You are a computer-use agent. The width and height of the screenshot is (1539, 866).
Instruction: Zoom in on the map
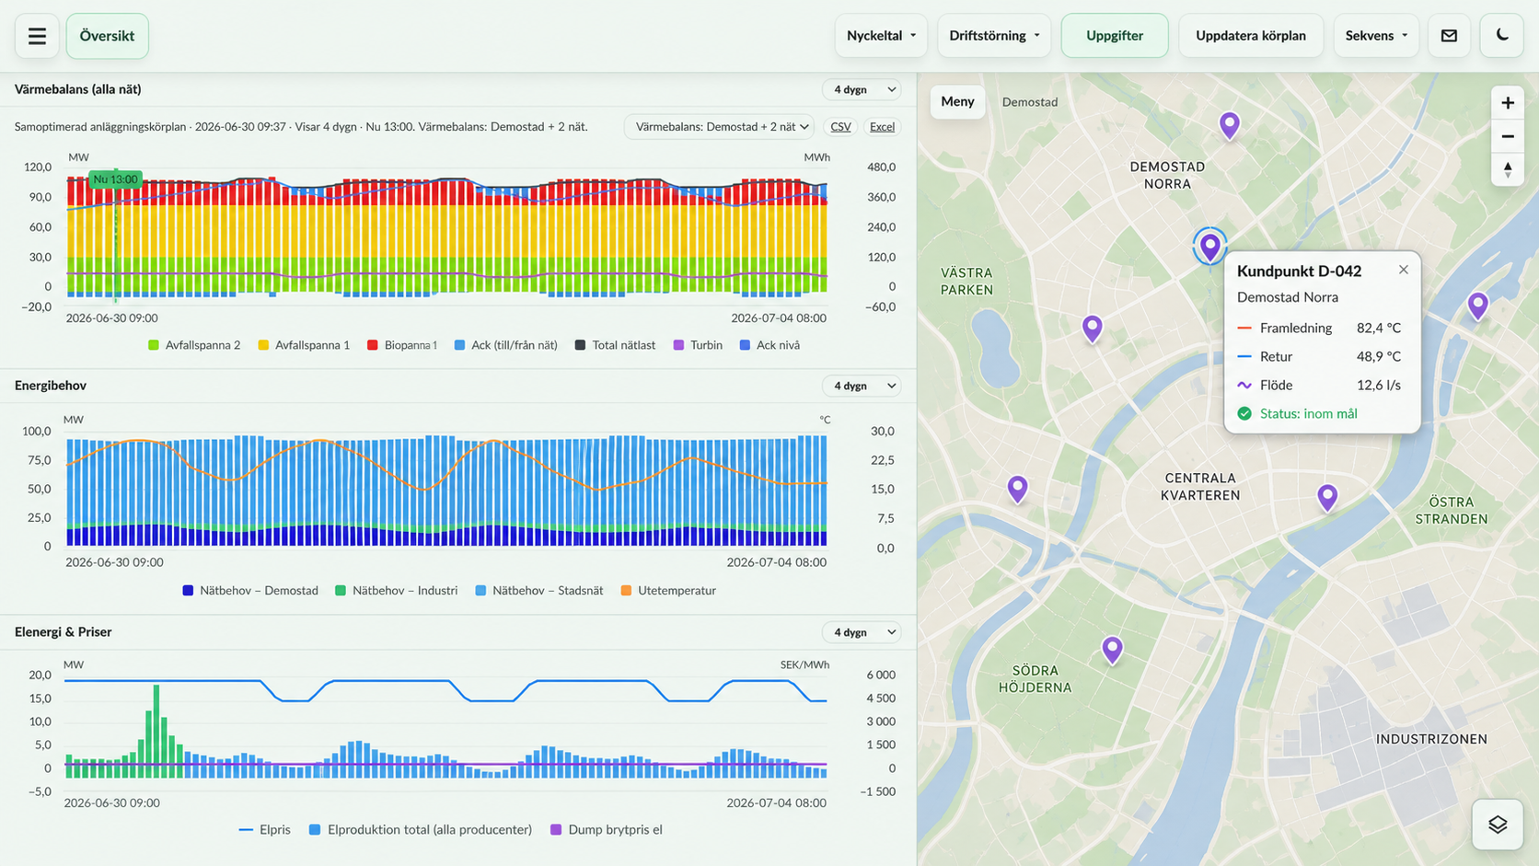point(1508,103)
